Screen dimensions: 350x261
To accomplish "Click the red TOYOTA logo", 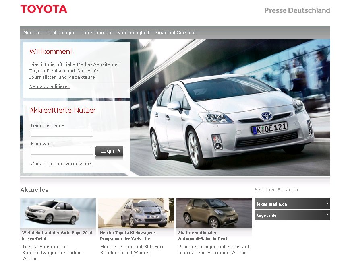I will [x=44, y=9].
